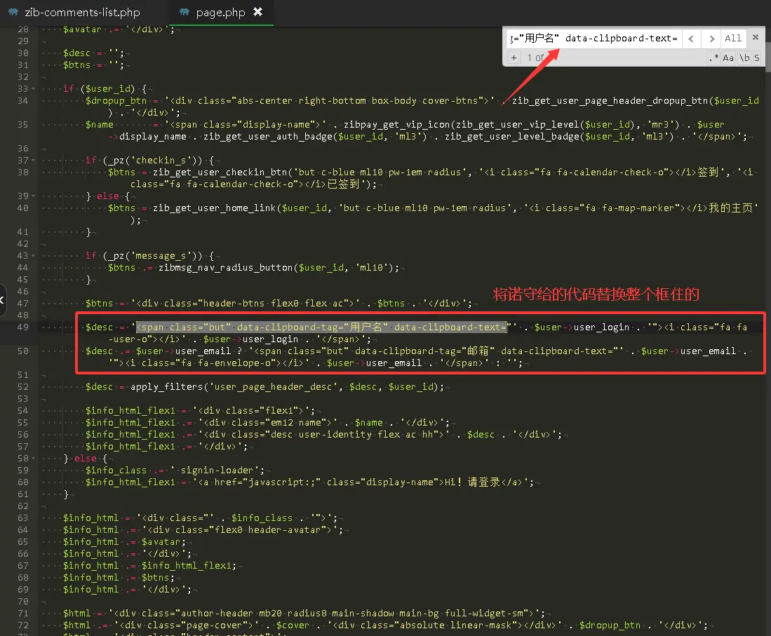Toggle regular expression search option
The width and height of the screenshot is (771, 636).
(713, 57)
